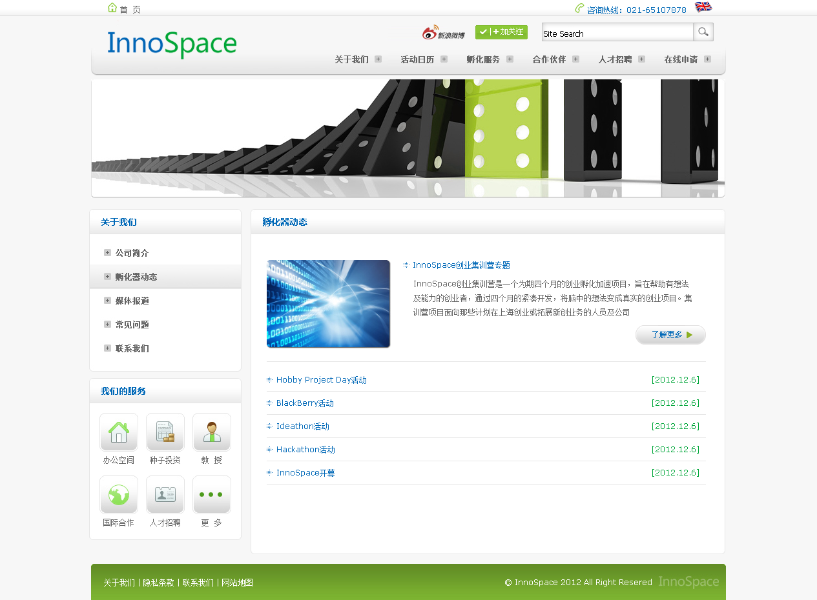Click the Site Search input field

point(617,33)
